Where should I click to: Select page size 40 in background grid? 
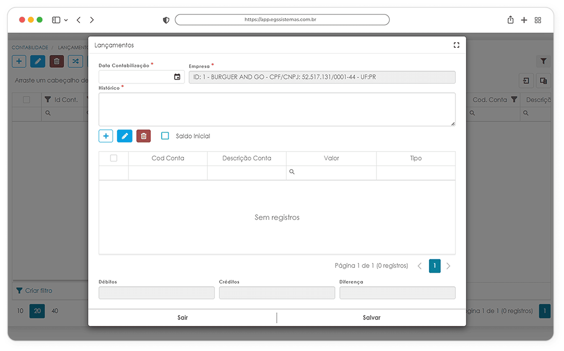coord(55,311)
